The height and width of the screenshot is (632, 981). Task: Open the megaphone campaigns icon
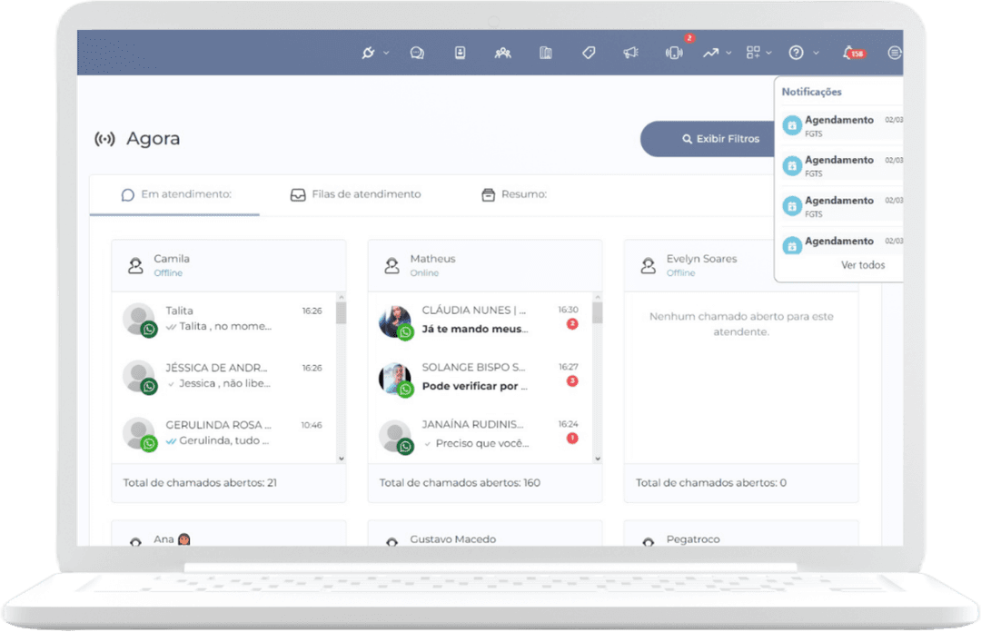[x=630, y=53]
